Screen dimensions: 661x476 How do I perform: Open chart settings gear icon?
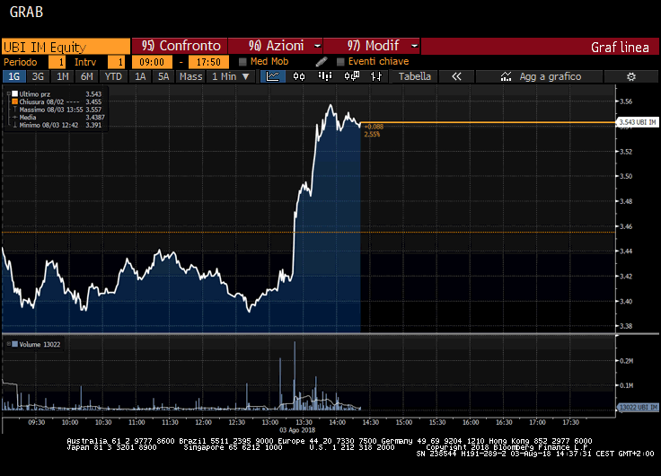click(631, 76)
